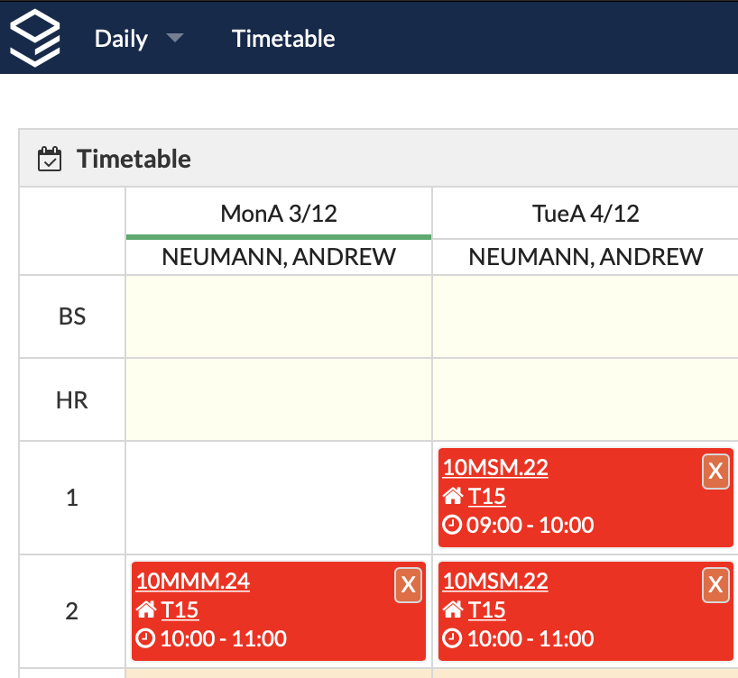Open room T15 link in MonA period 2
This screenshot has height=678, width=738.
coord(180,610)
